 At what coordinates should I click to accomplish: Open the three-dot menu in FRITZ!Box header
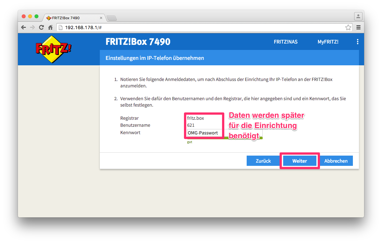357,42
